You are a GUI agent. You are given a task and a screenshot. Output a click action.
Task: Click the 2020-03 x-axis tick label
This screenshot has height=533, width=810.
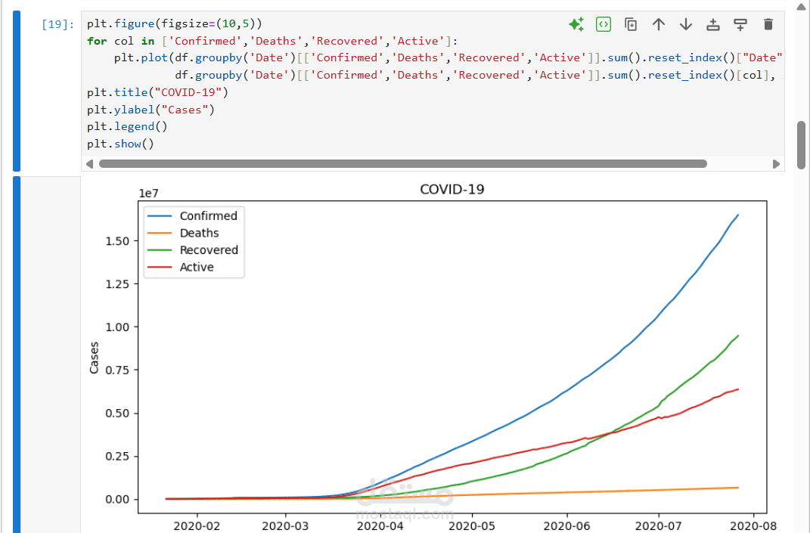[285, 526]
